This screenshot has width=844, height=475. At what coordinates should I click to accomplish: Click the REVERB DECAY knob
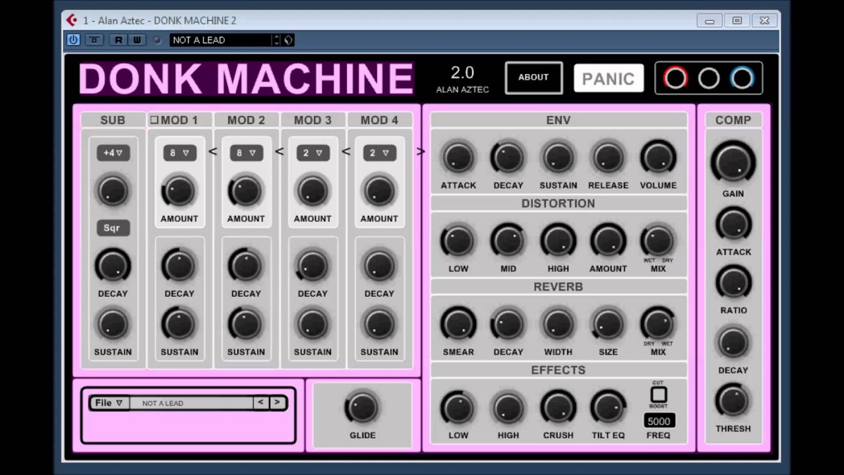tap(508, 325)
